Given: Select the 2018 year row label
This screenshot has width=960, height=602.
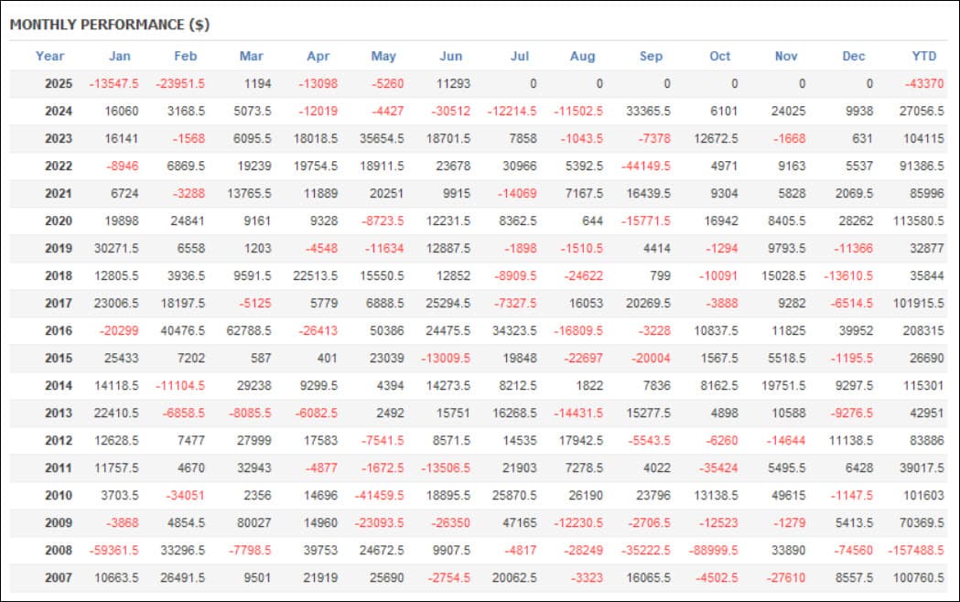Looking at the screenshot, I should [59, 276].
